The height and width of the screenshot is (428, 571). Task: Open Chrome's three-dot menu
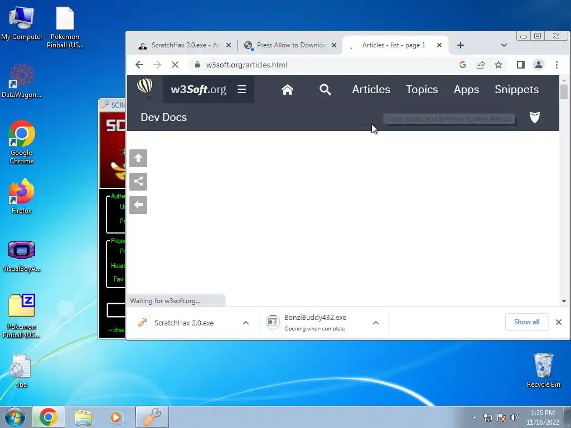[x=557, y=65]
